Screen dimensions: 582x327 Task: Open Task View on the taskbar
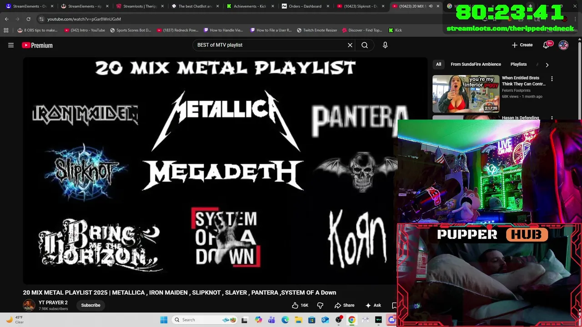pos(245,320)
